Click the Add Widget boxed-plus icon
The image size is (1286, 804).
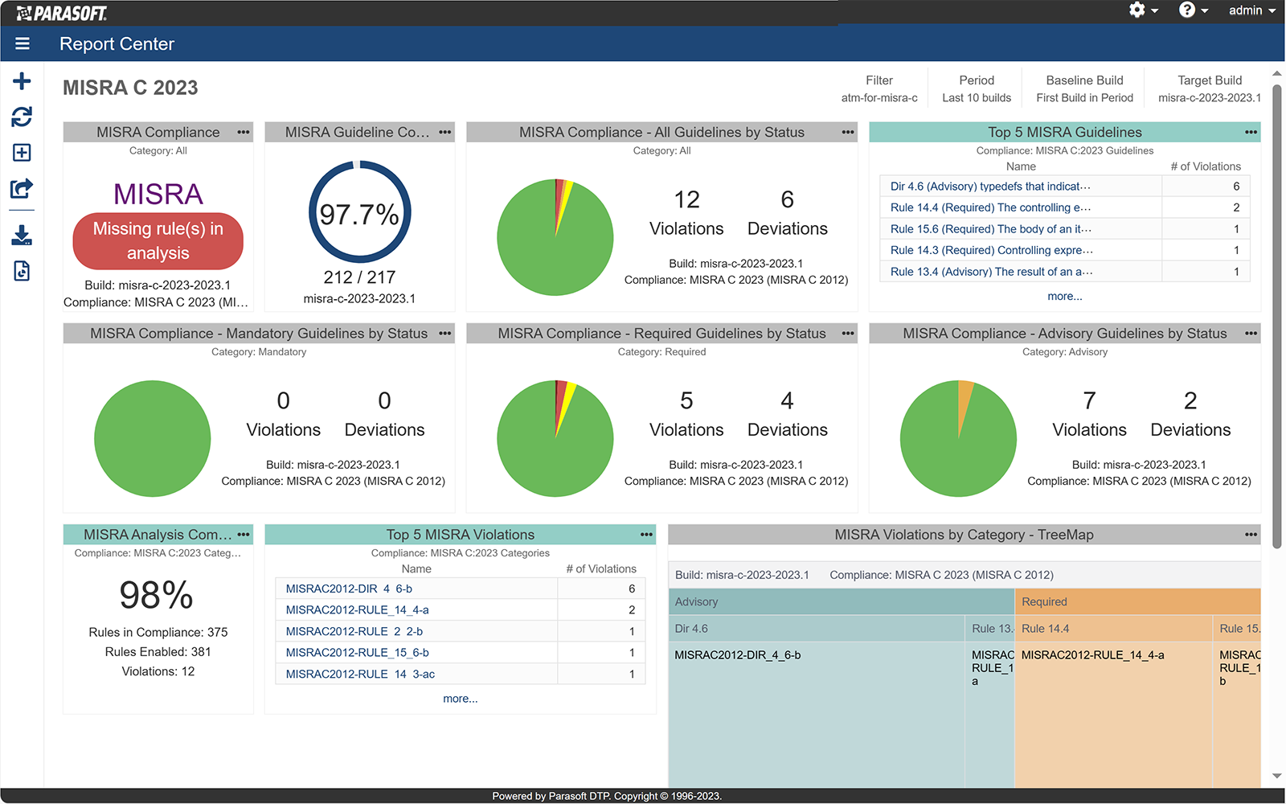[22, 153]
